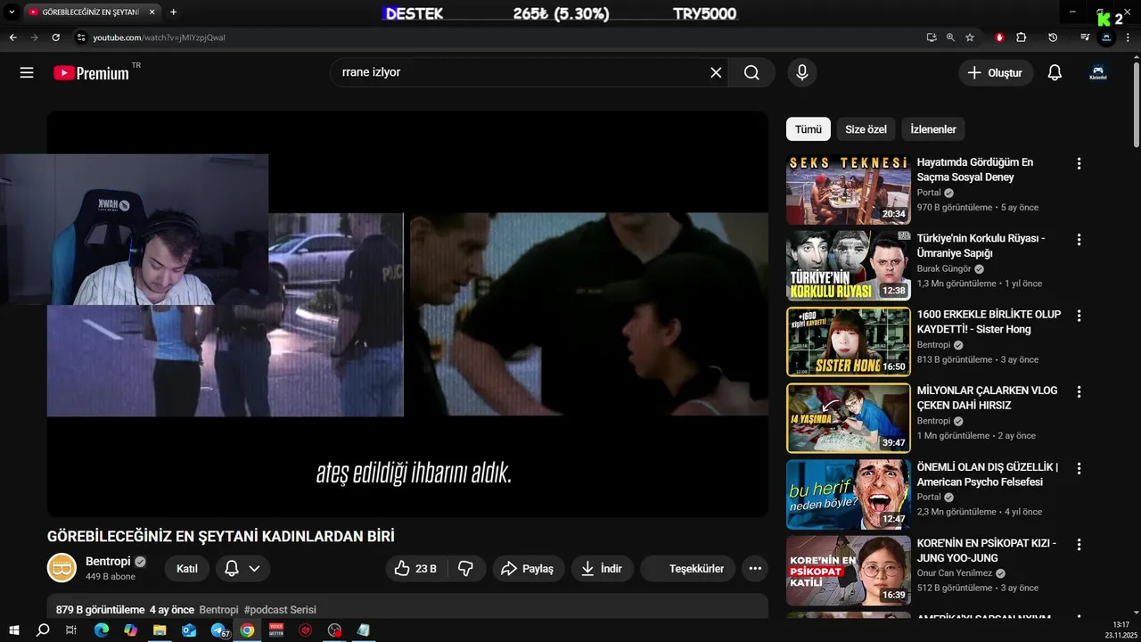Open the Sister Hong video thumbnail
Image resolution: width=1141 pixels, height=642 pixels.
(849, 342)
